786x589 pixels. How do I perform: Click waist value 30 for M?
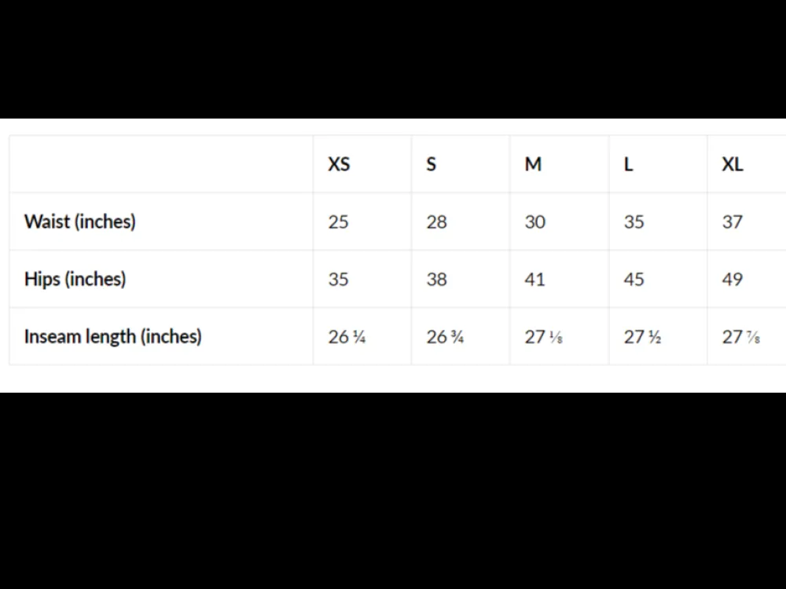[534, 222]
